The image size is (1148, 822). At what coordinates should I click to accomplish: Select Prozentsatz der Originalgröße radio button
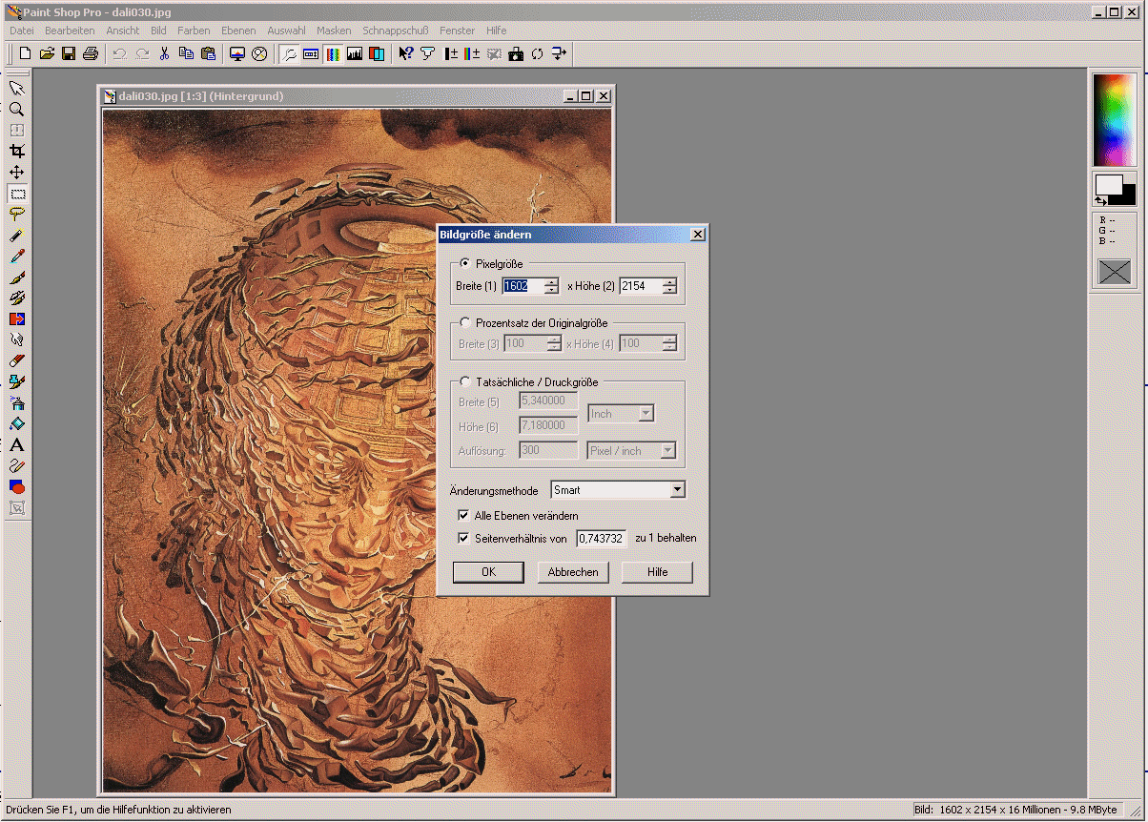[x=465, y=323]
